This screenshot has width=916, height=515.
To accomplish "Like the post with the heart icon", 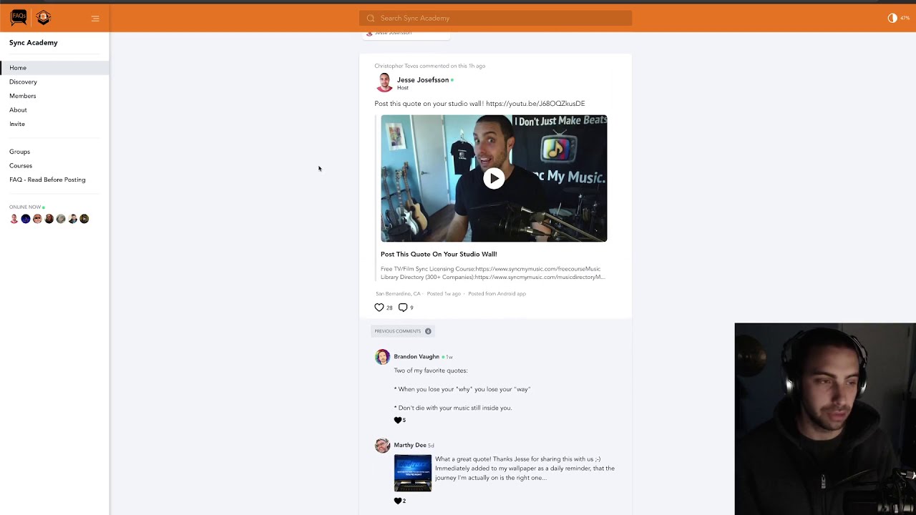I will (x=379, y=308).
